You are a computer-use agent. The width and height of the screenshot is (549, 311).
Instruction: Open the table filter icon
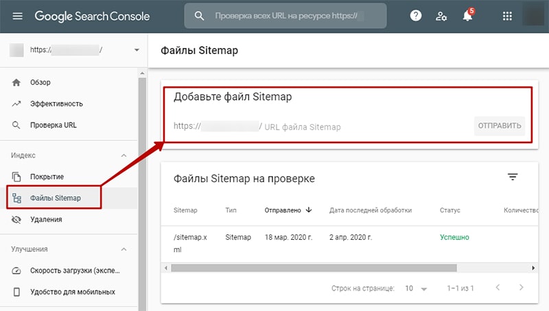[513, 177]
